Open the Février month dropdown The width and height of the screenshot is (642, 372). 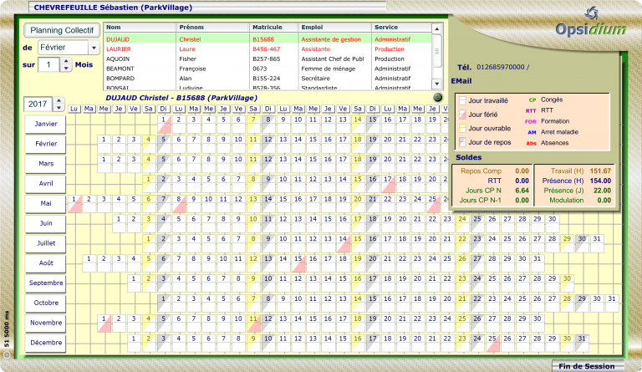(x=94, y=48)
